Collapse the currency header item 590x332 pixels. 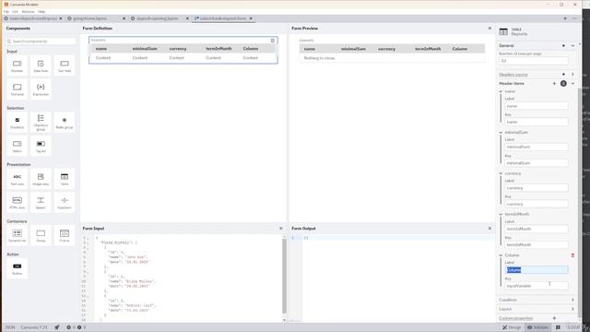tap(501, 173)
